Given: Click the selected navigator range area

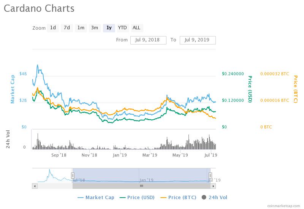Looking at the screenshot, I should point(141,175).
